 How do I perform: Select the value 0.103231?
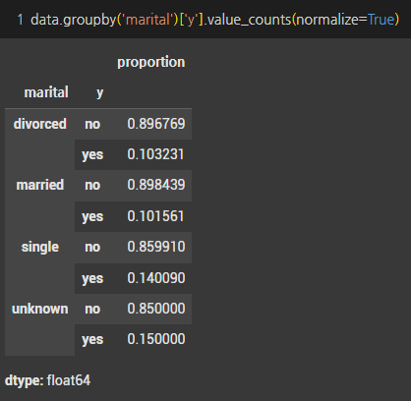[x=155, y=154]
